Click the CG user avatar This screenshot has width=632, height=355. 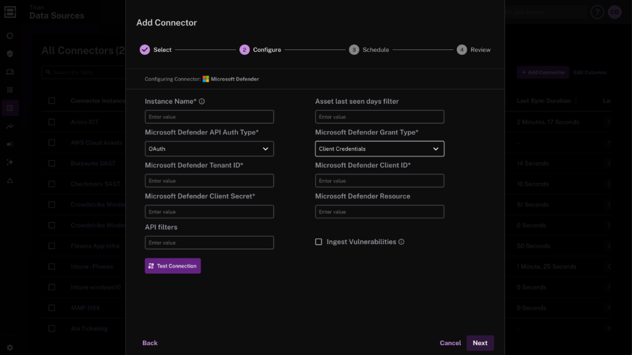pos(614,12)
